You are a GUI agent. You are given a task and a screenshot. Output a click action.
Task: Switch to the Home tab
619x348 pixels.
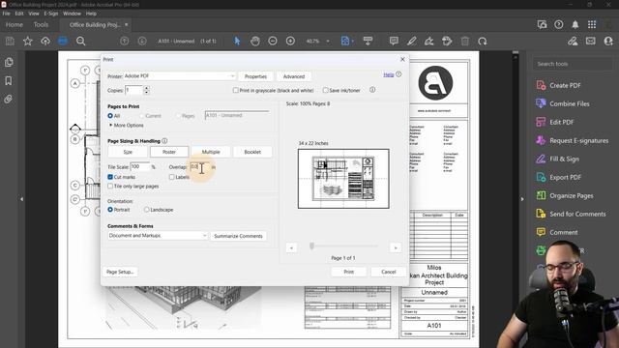point(15,24)
